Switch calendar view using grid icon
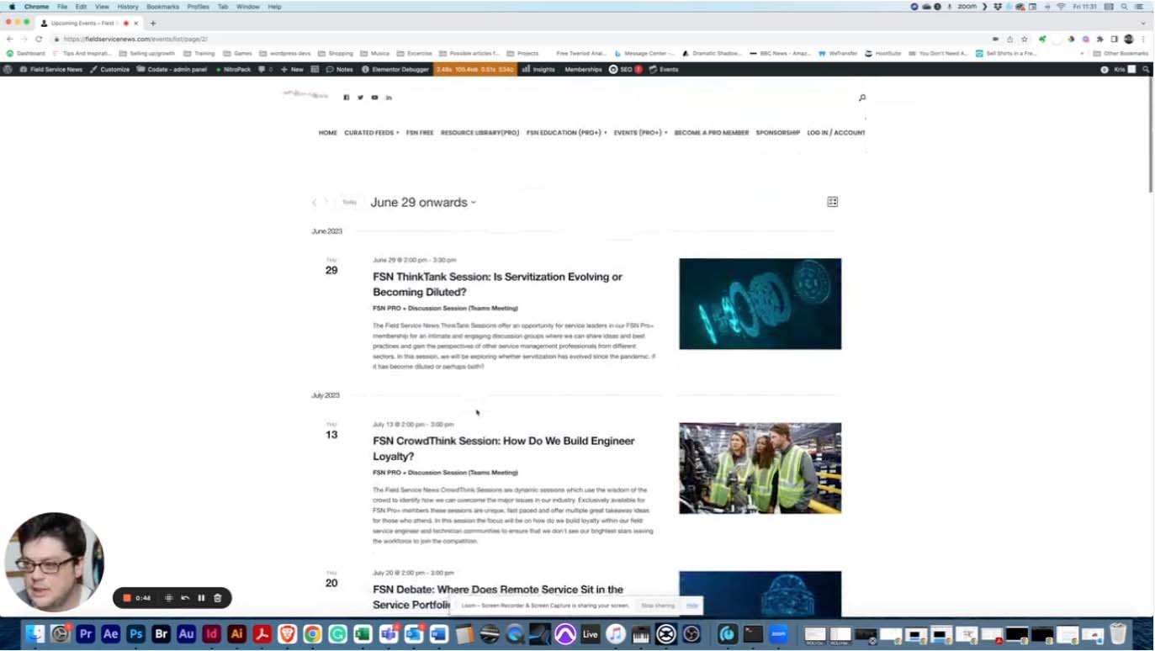1155x651 pixels. [832, 202]
